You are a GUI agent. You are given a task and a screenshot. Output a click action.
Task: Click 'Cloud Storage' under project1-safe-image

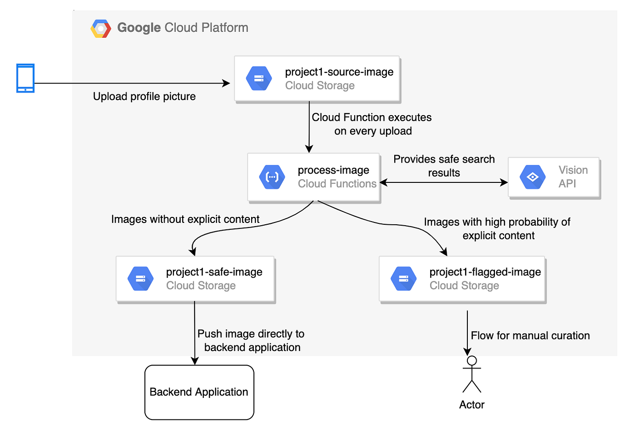tap(201, 286)
